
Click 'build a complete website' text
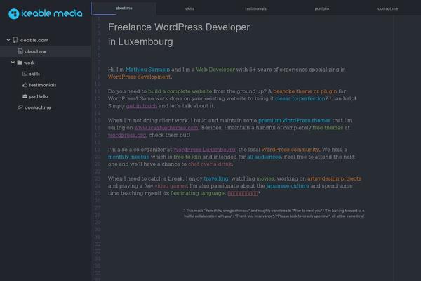pos(180,91)
